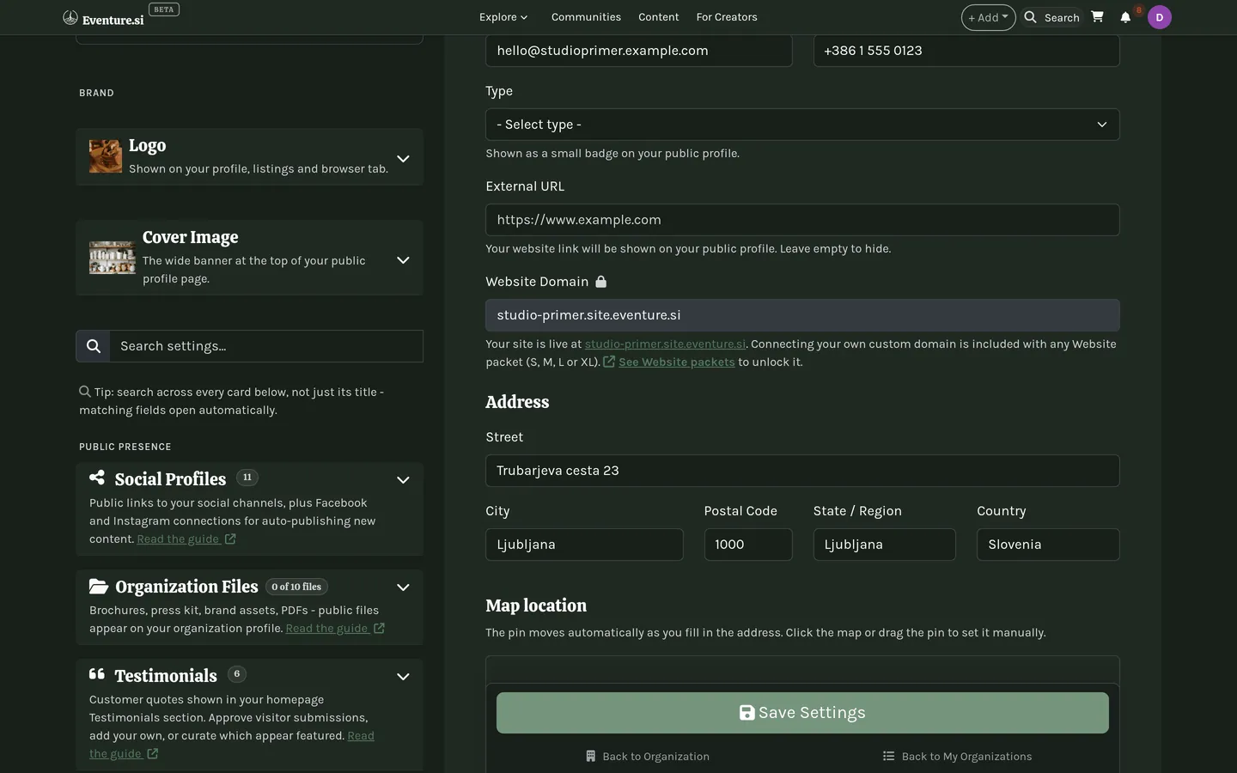1237x773 pixels.
Task: Click the Logo thumbnail image
Action: pyautogui.click(x=106, y=156)
